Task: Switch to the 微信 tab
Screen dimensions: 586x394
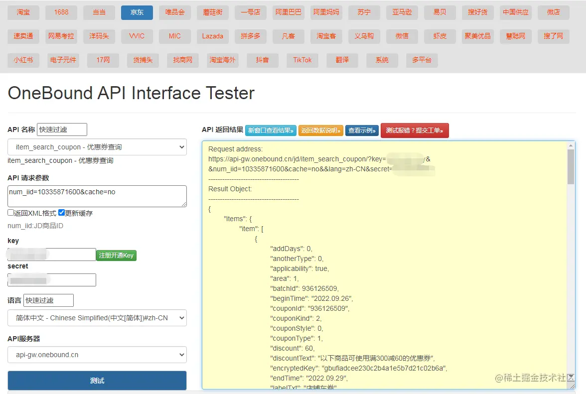Action: [402, 36]
